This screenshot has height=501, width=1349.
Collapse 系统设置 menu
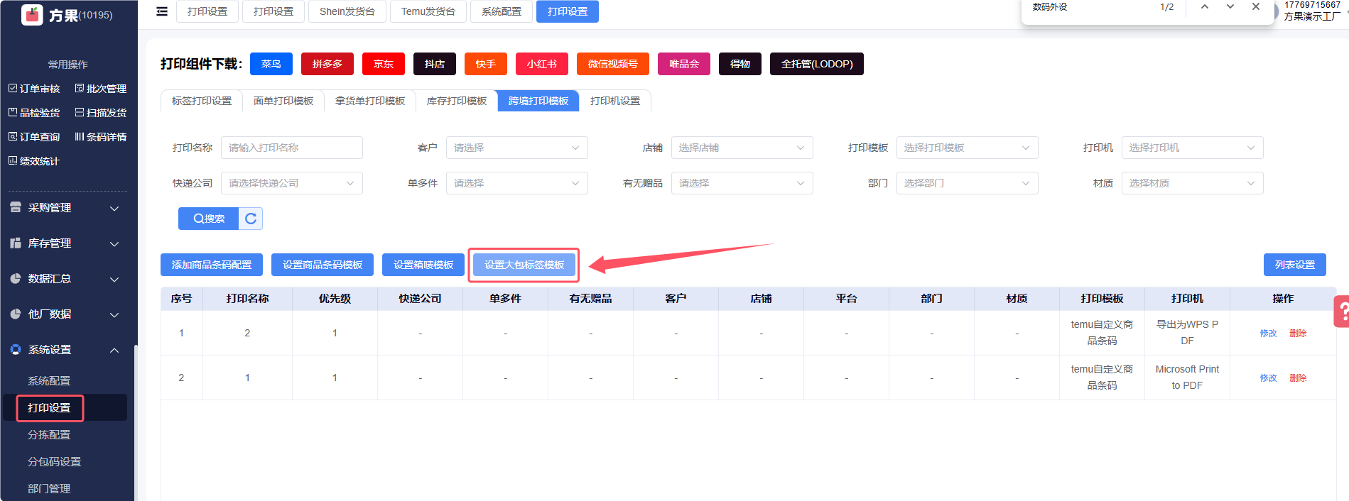68,350
